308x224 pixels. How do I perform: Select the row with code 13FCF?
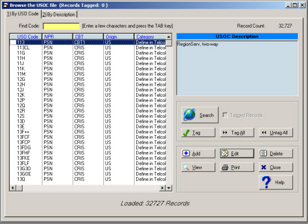[x=88, y=137]
